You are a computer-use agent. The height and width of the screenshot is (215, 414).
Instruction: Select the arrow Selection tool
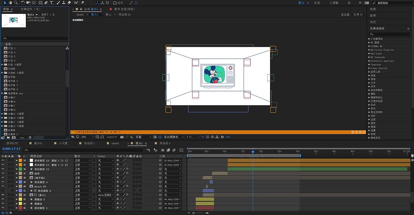[5, 3]
